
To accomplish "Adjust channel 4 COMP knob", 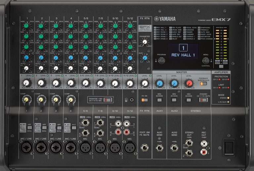I will click(x=71, y=100).
